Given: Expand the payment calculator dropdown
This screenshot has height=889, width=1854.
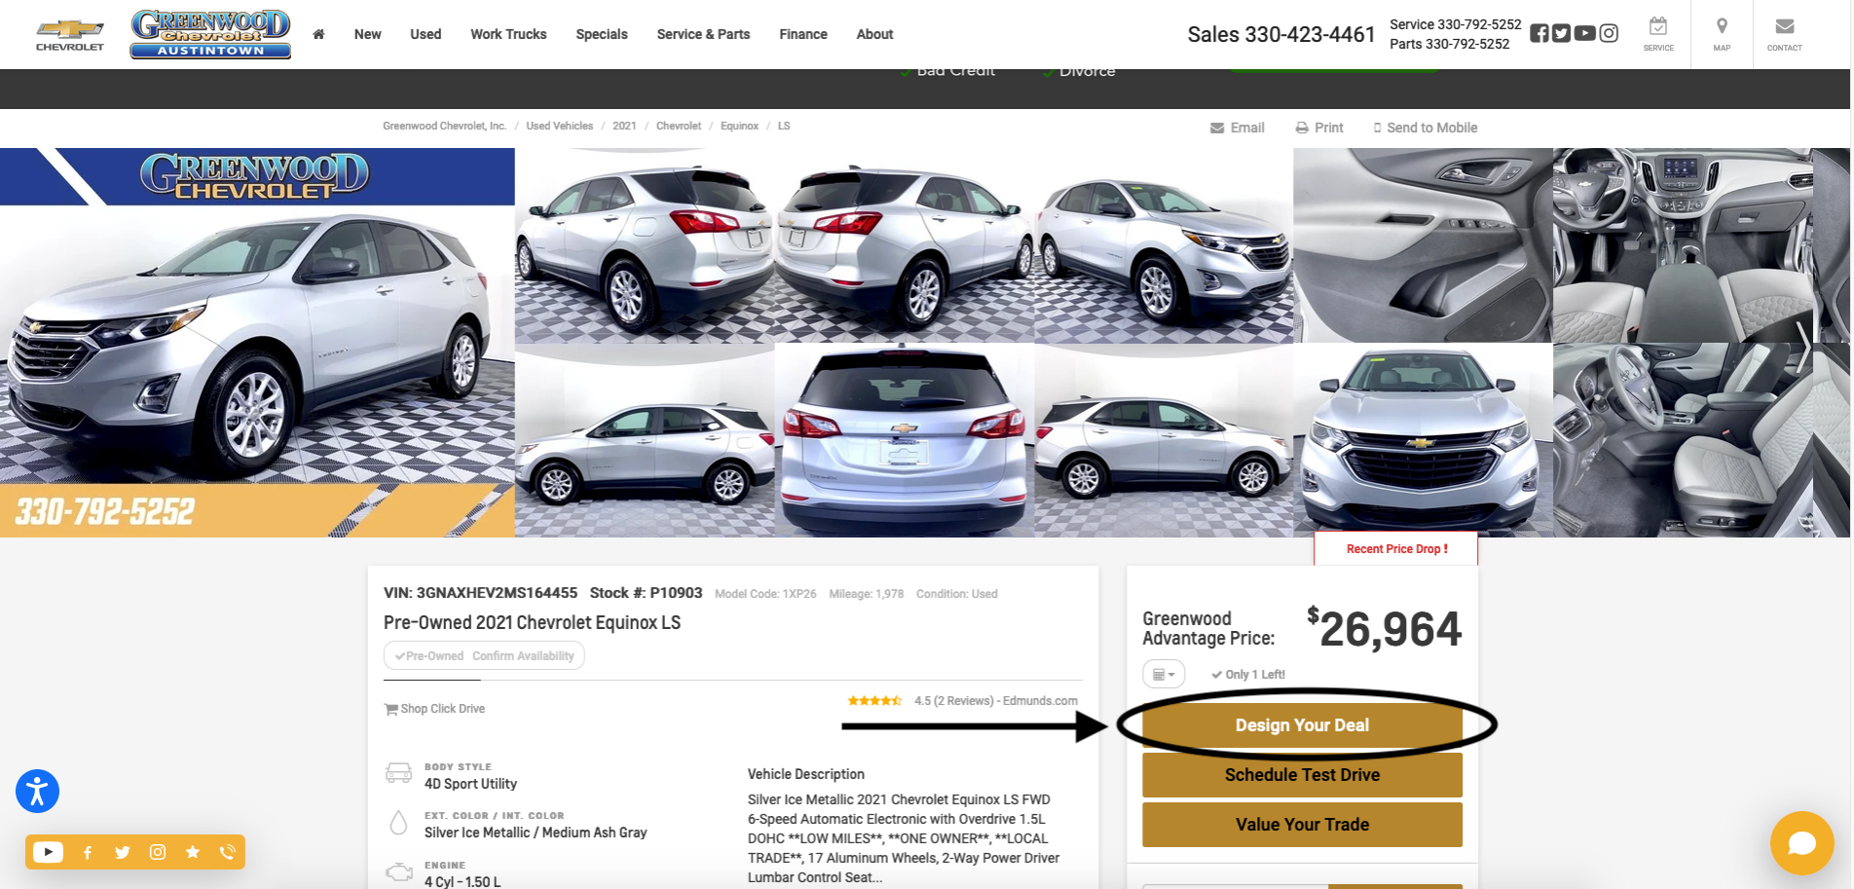Looking at the screenshot, I should [x=1163, y=674].
